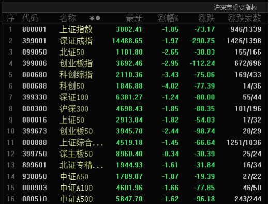Select the 上证50 row name
The image size is (269, 204).
point(72,120)
